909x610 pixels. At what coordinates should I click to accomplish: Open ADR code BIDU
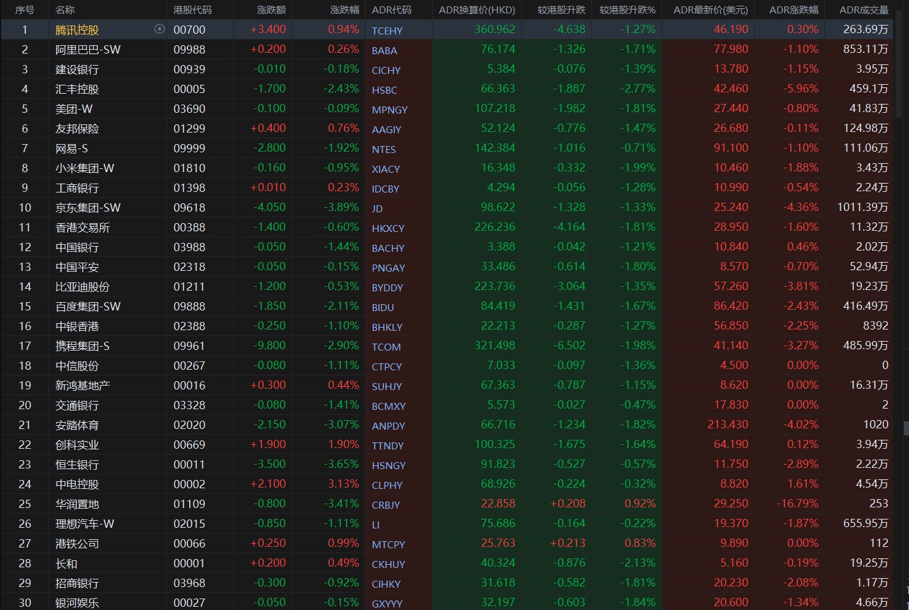(383, 307)
